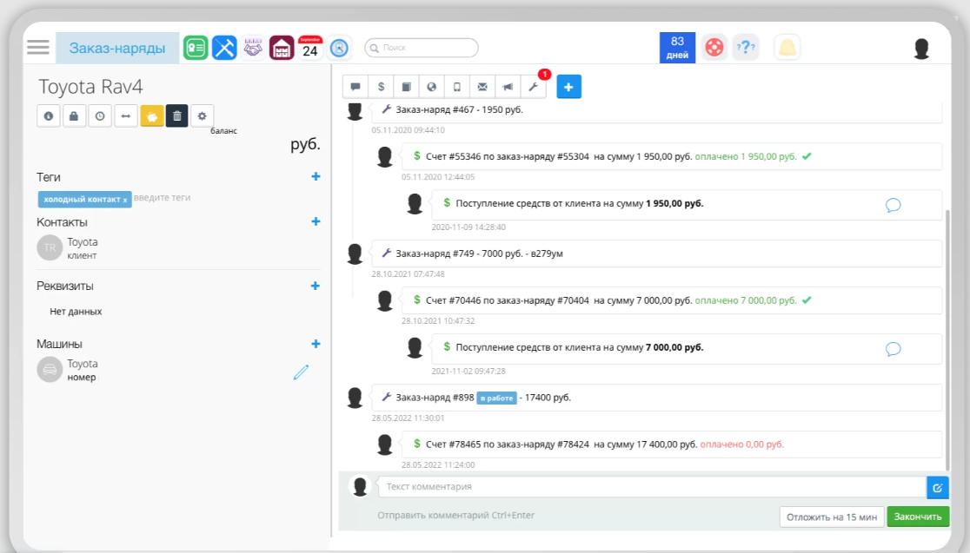Open the calendar icon showing 24
The height and width of the screenshot is (553, 970).
click(310, 48)
